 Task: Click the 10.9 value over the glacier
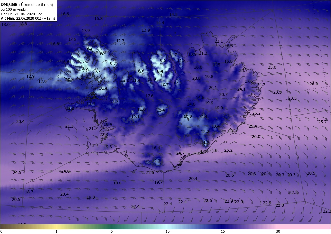[188, 116]
